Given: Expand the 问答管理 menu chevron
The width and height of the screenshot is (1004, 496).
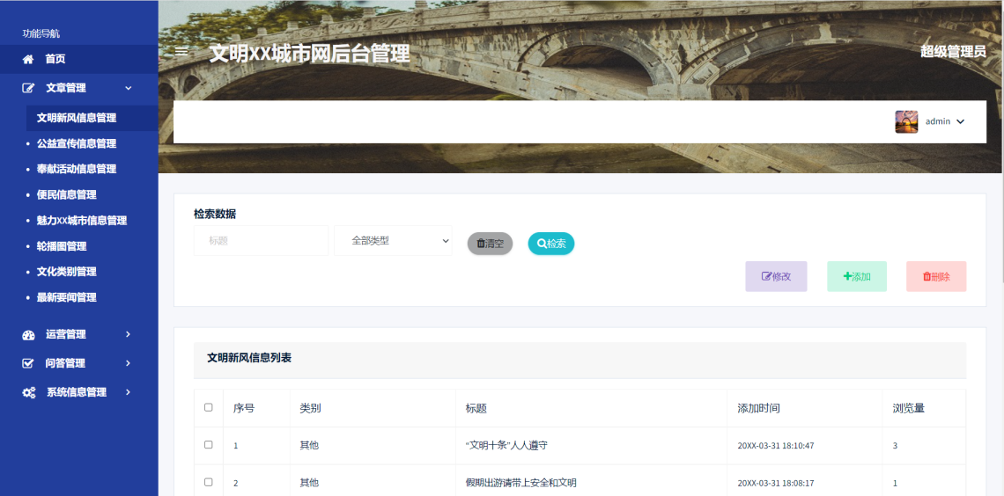Looking at the screenshot, I should coord(128,363).
